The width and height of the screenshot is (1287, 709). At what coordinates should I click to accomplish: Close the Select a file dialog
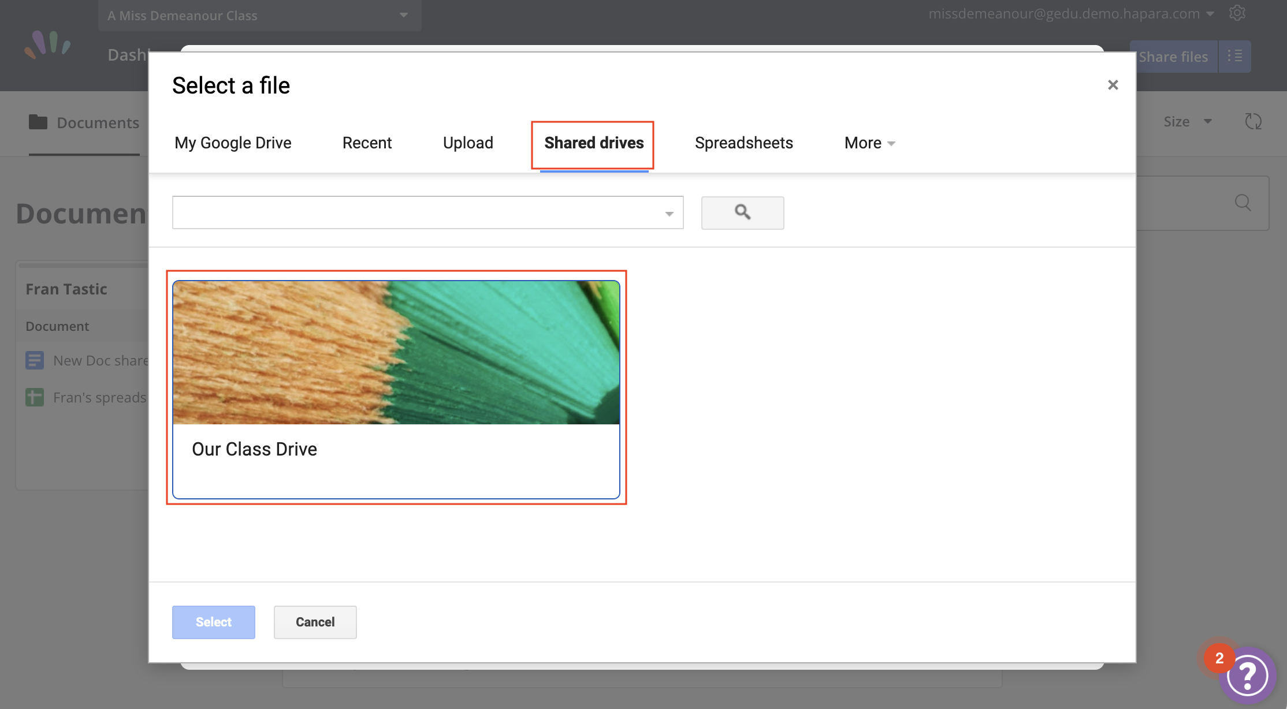1113,85
